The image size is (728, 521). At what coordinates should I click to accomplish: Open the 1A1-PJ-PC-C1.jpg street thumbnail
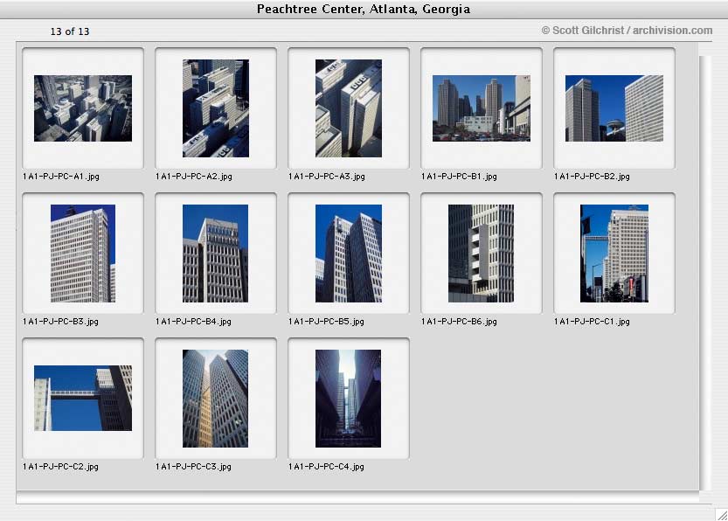[614, 254]
